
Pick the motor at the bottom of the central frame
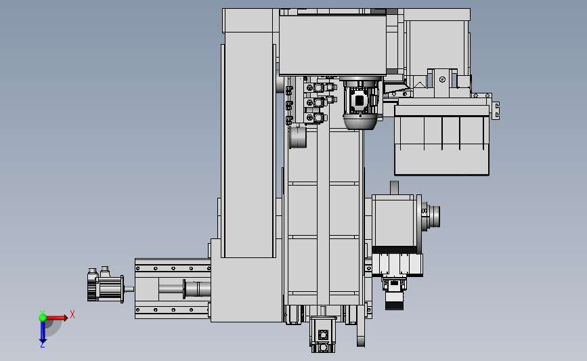coord(323,333)
